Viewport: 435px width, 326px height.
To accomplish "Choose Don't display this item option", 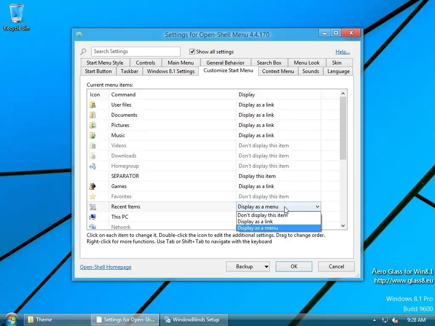I will tap(279, 215).
